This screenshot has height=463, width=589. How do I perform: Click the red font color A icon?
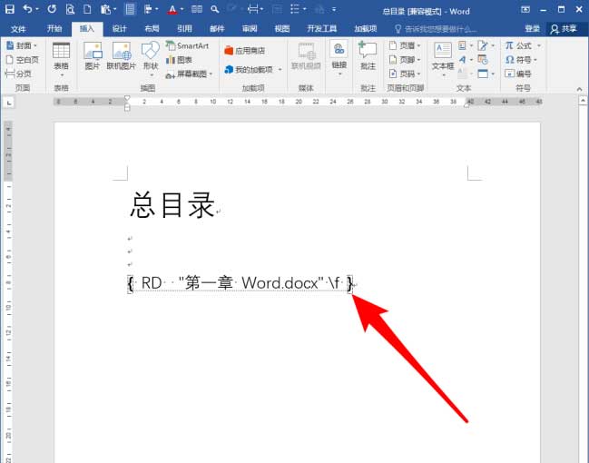172,9
